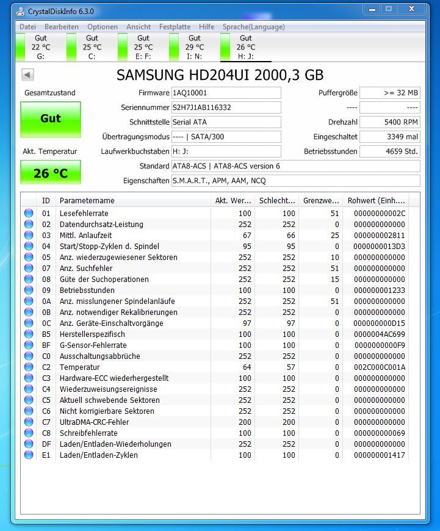Open the Bearbeiten menu
440x531 pixels.
(x=61, y=27)
